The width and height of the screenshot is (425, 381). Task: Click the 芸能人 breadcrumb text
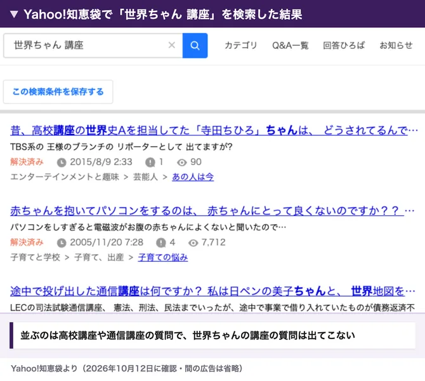tap(145, 177)
